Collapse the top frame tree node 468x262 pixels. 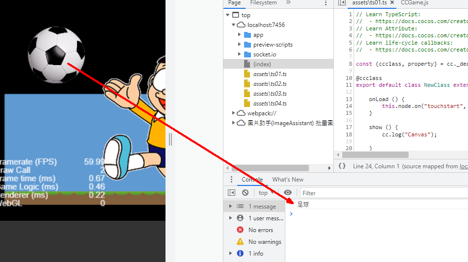tap(228, 15)
